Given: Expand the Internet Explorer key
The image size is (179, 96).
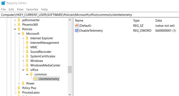Looking at the screenshot, I should 23,38.
